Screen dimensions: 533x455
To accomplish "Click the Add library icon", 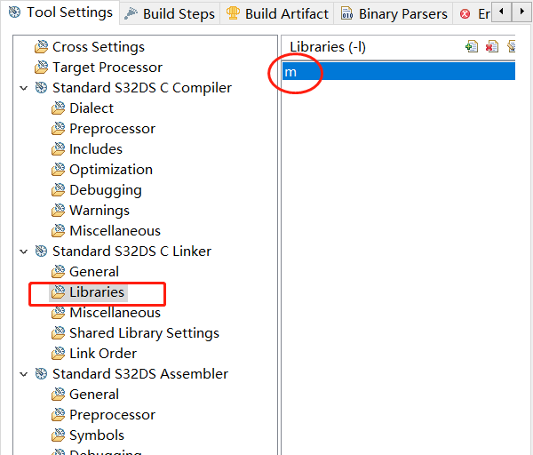I will (472, 46).
